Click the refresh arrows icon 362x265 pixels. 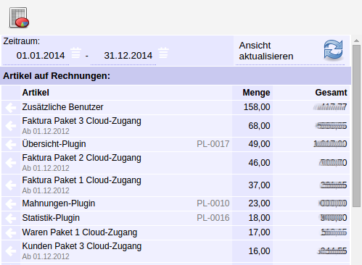[x=333, y=50]
